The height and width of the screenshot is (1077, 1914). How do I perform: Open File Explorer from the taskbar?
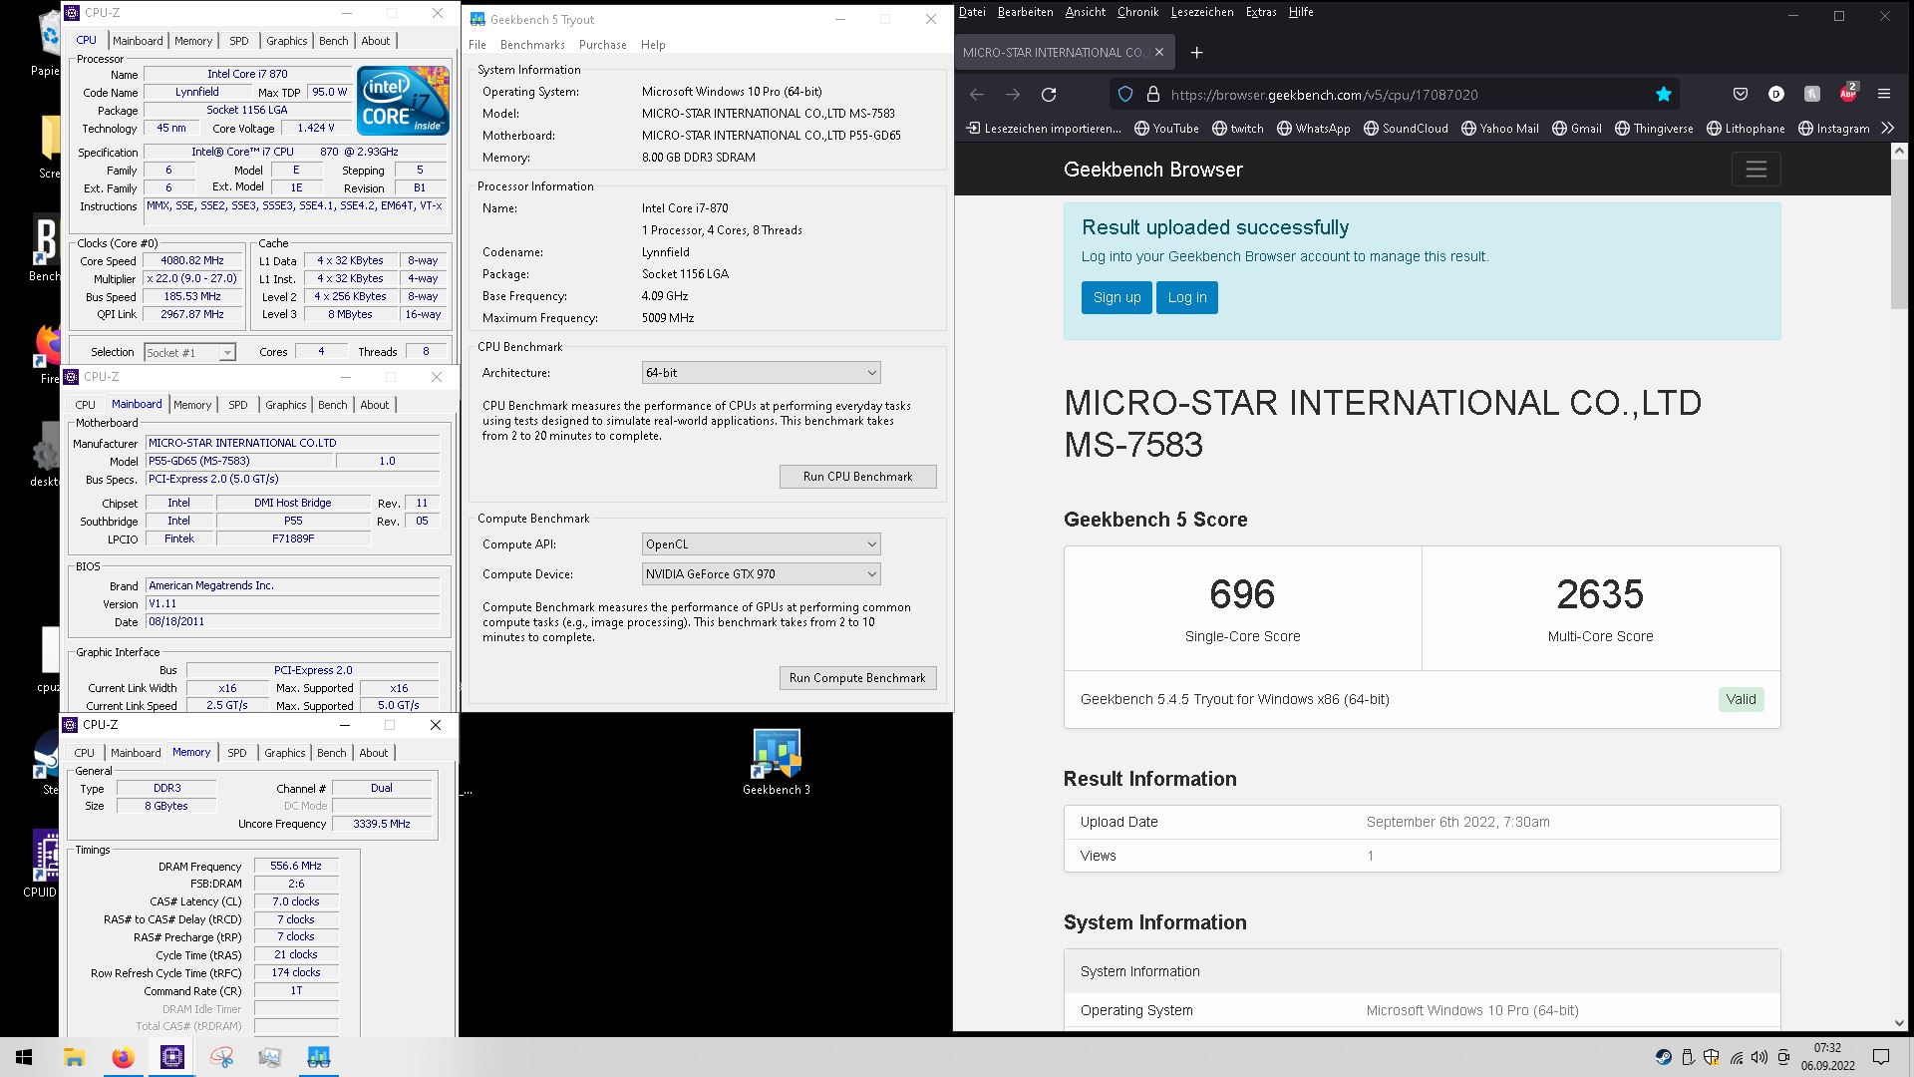(x=74, y=1057)
